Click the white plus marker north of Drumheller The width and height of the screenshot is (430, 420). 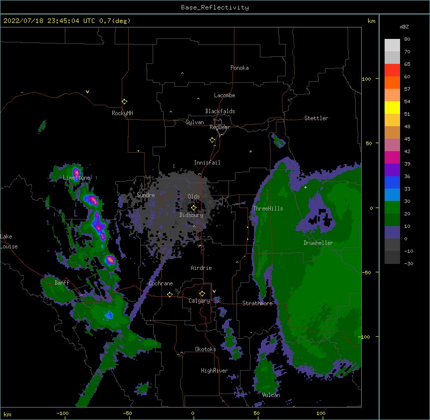pos(305,187)
